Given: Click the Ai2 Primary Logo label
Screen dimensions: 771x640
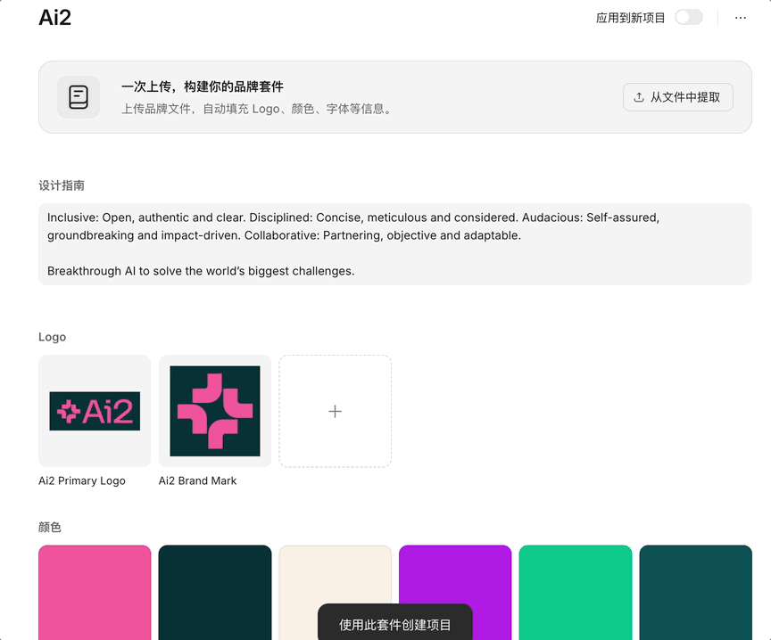Looking at the screenshot, I should pos(82,480).
